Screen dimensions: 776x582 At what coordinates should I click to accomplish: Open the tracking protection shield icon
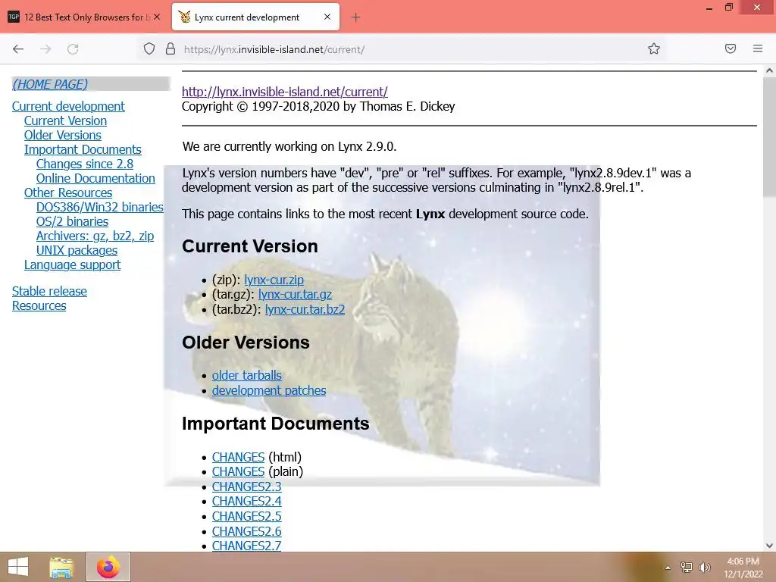(149, 48)
